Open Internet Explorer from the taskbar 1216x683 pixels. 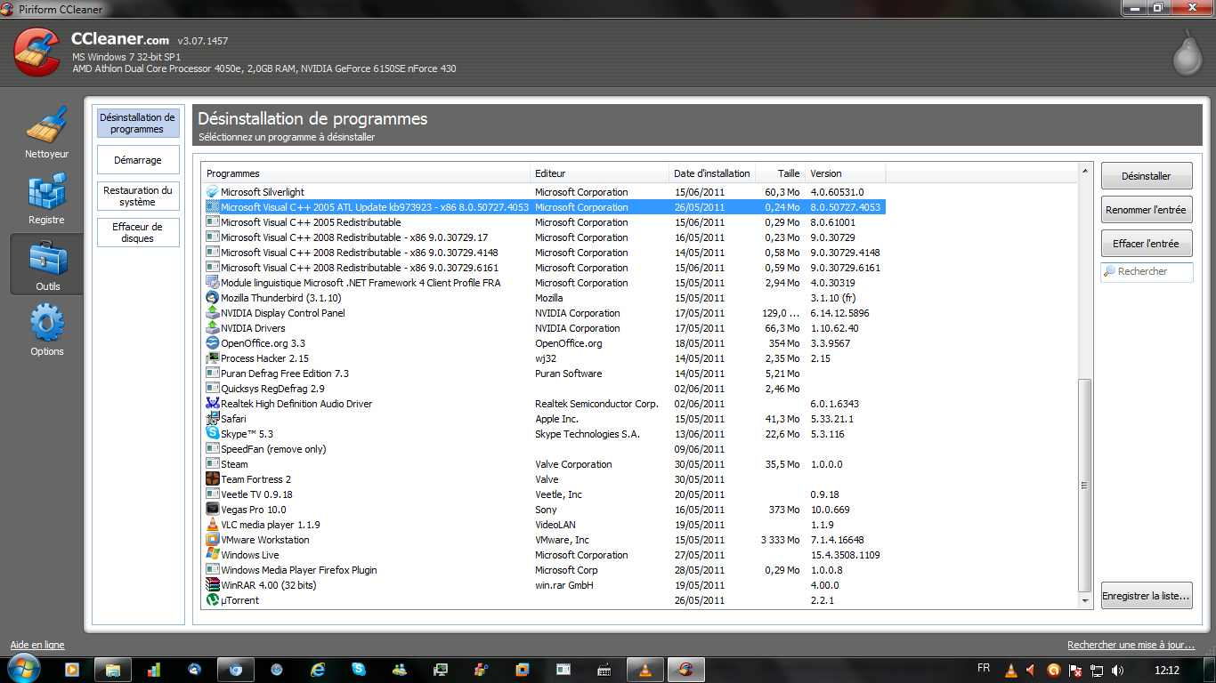click(x=318, y=670)
